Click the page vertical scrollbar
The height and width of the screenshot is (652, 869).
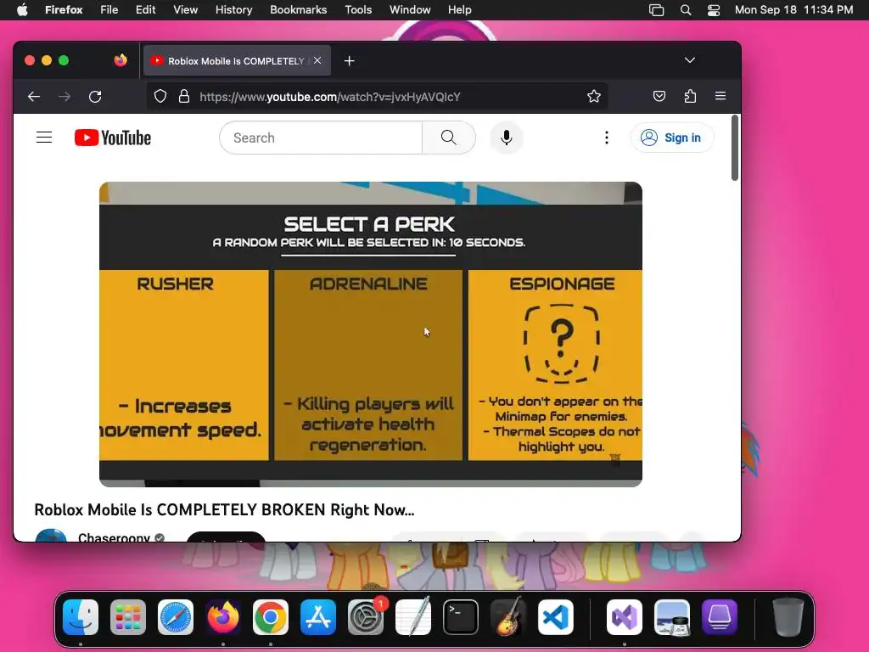pyautogui.click(x=735, y=148)
